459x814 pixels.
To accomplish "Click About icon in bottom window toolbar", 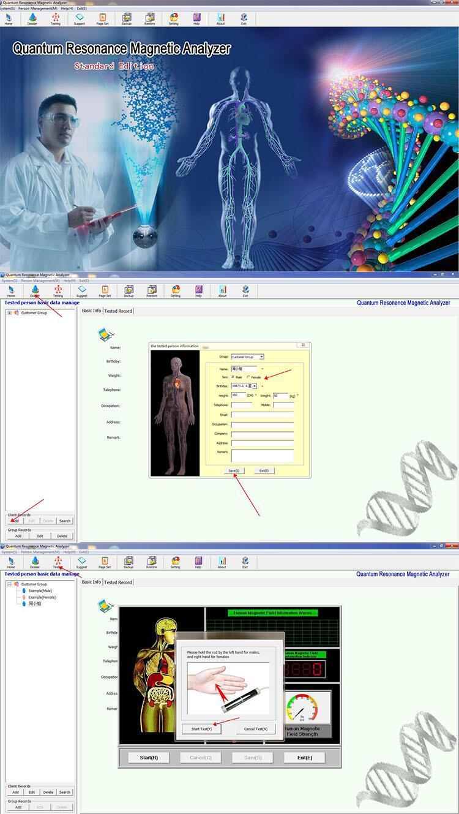I will click(x=222, y=562).
